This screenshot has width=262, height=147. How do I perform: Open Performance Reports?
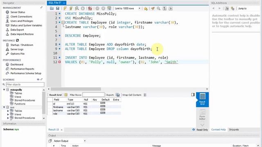[x=22, y=69]
